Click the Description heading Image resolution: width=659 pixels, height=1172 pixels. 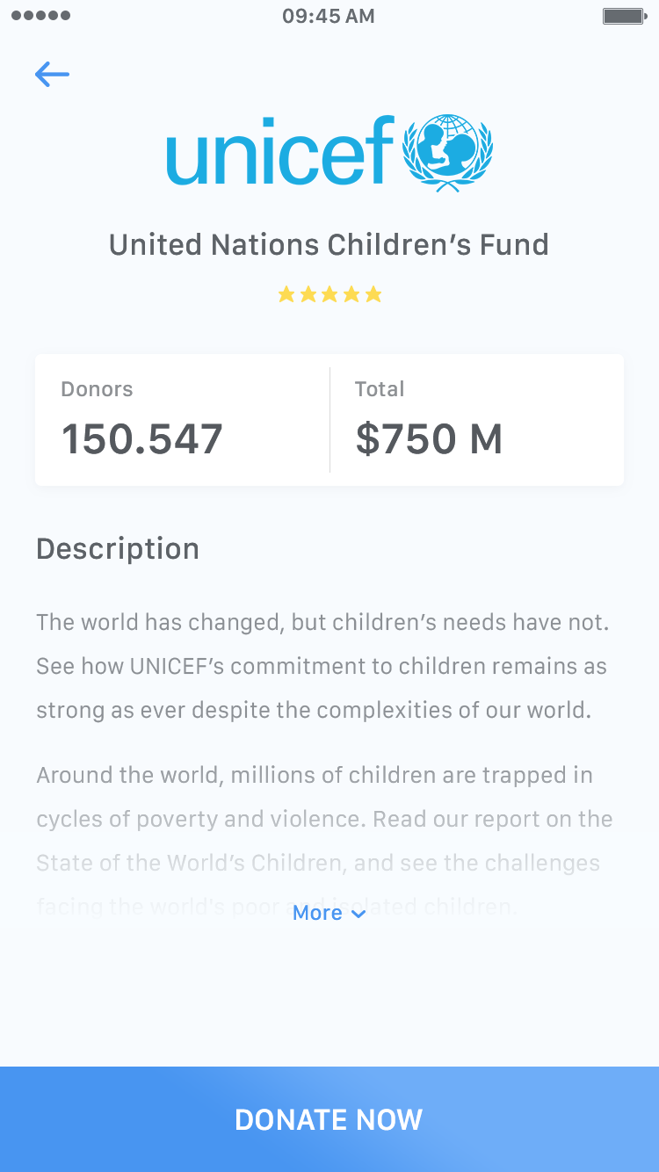coord(118,549)
